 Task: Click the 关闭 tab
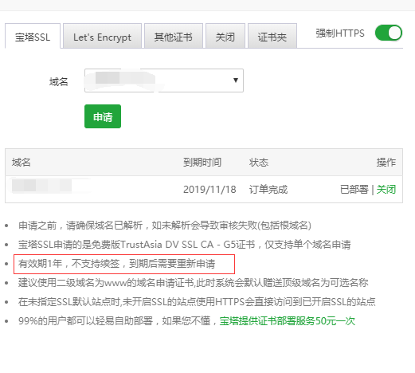(x=225, y=36)
